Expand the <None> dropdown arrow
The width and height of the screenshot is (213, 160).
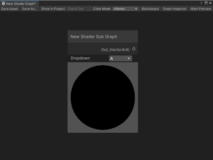click(x=136, y=9)
